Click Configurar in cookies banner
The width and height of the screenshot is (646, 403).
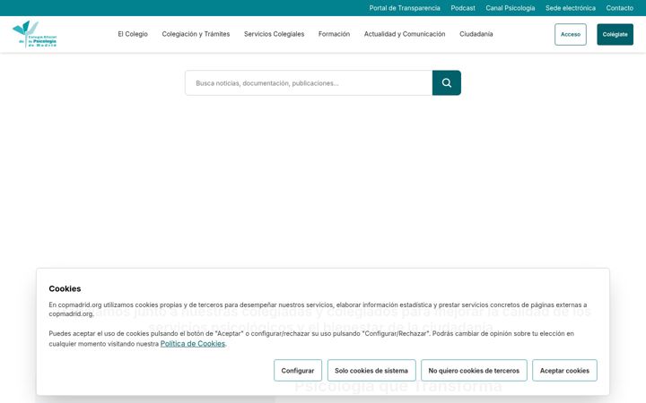pos(298,370)
